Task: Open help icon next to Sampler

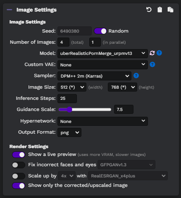Action: click(x=136, y=75)
